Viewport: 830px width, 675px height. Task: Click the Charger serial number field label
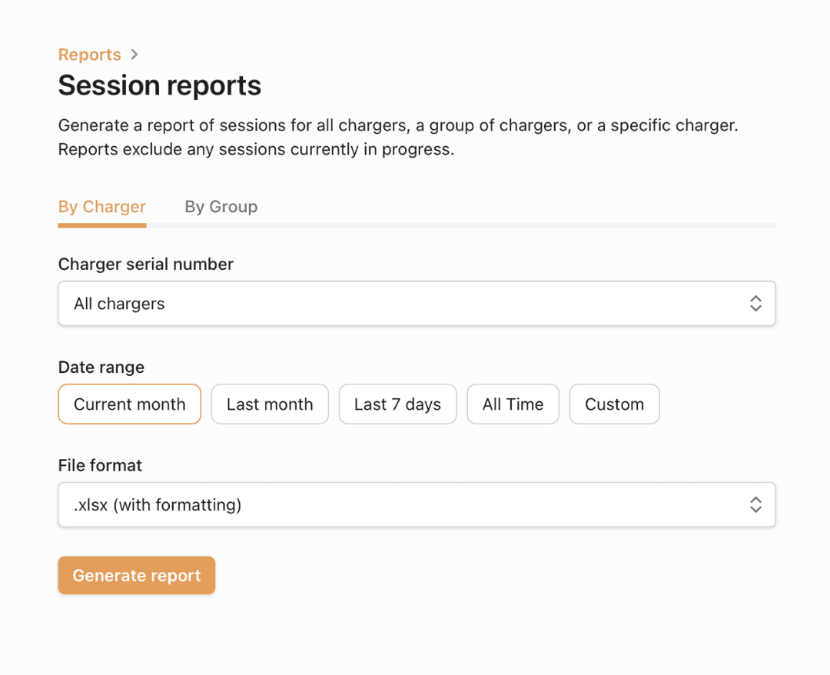coord(145,264)
